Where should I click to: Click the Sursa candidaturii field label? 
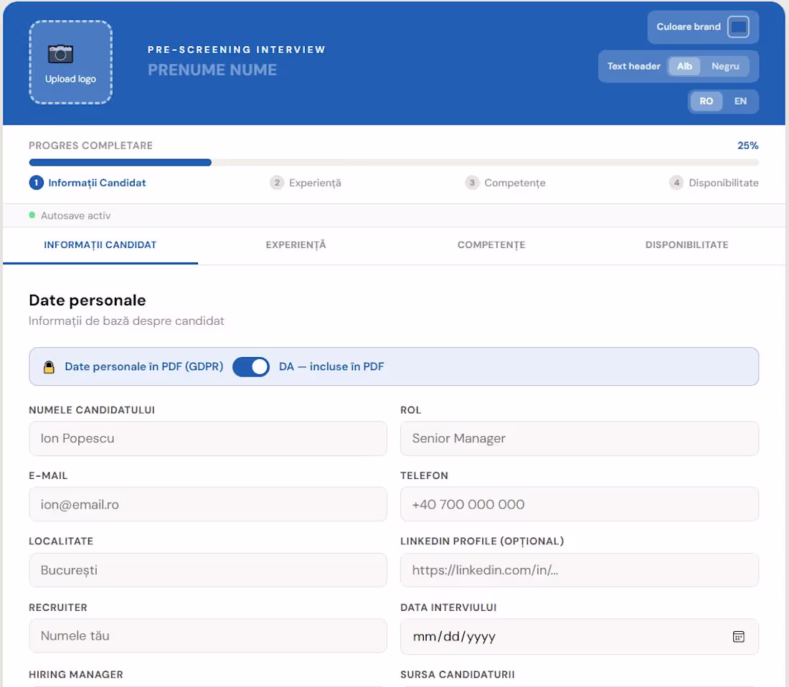[458, 674]
